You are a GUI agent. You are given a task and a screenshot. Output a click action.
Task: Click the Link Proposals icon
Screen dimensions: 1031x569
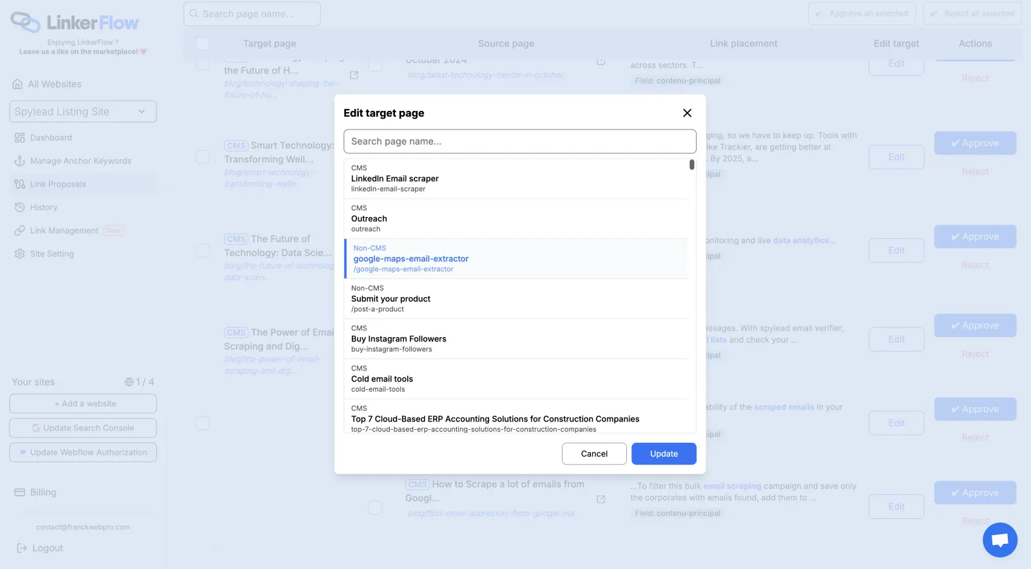19,184
